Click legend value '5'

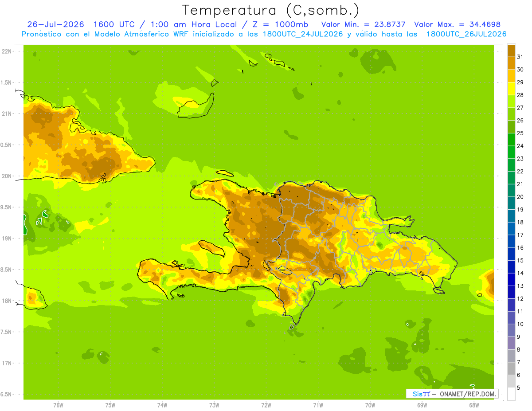(x=519, y=388)
